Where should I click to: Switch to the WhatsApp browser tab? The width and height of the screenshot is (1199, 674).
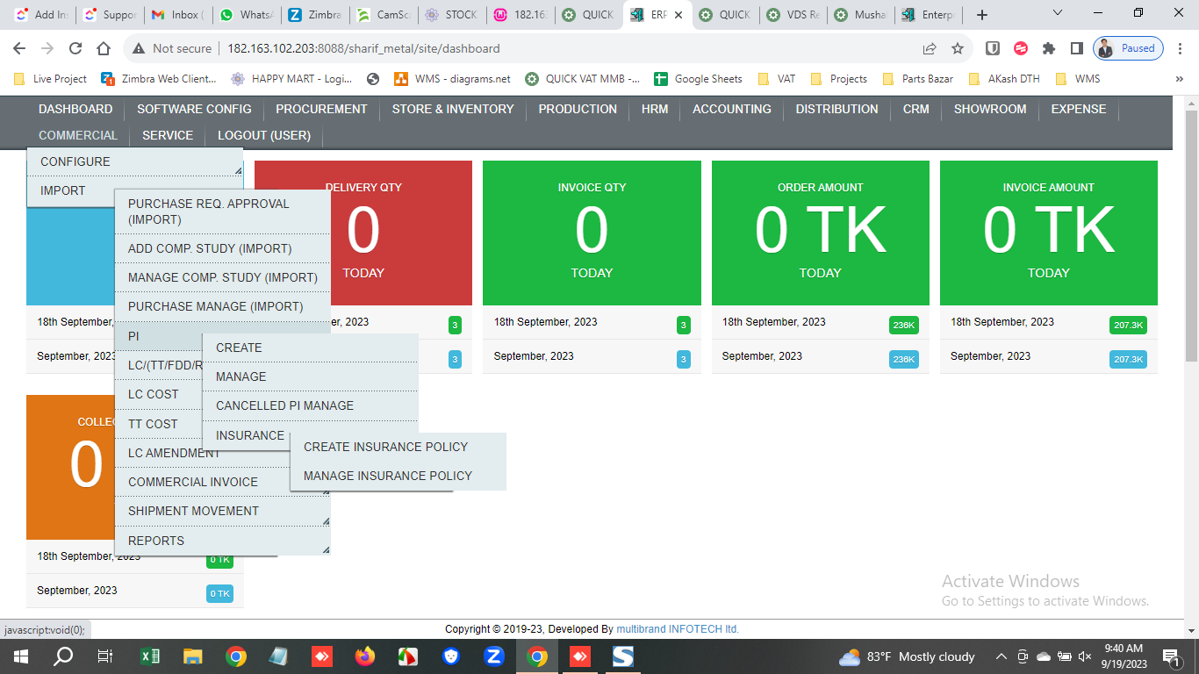247,15
